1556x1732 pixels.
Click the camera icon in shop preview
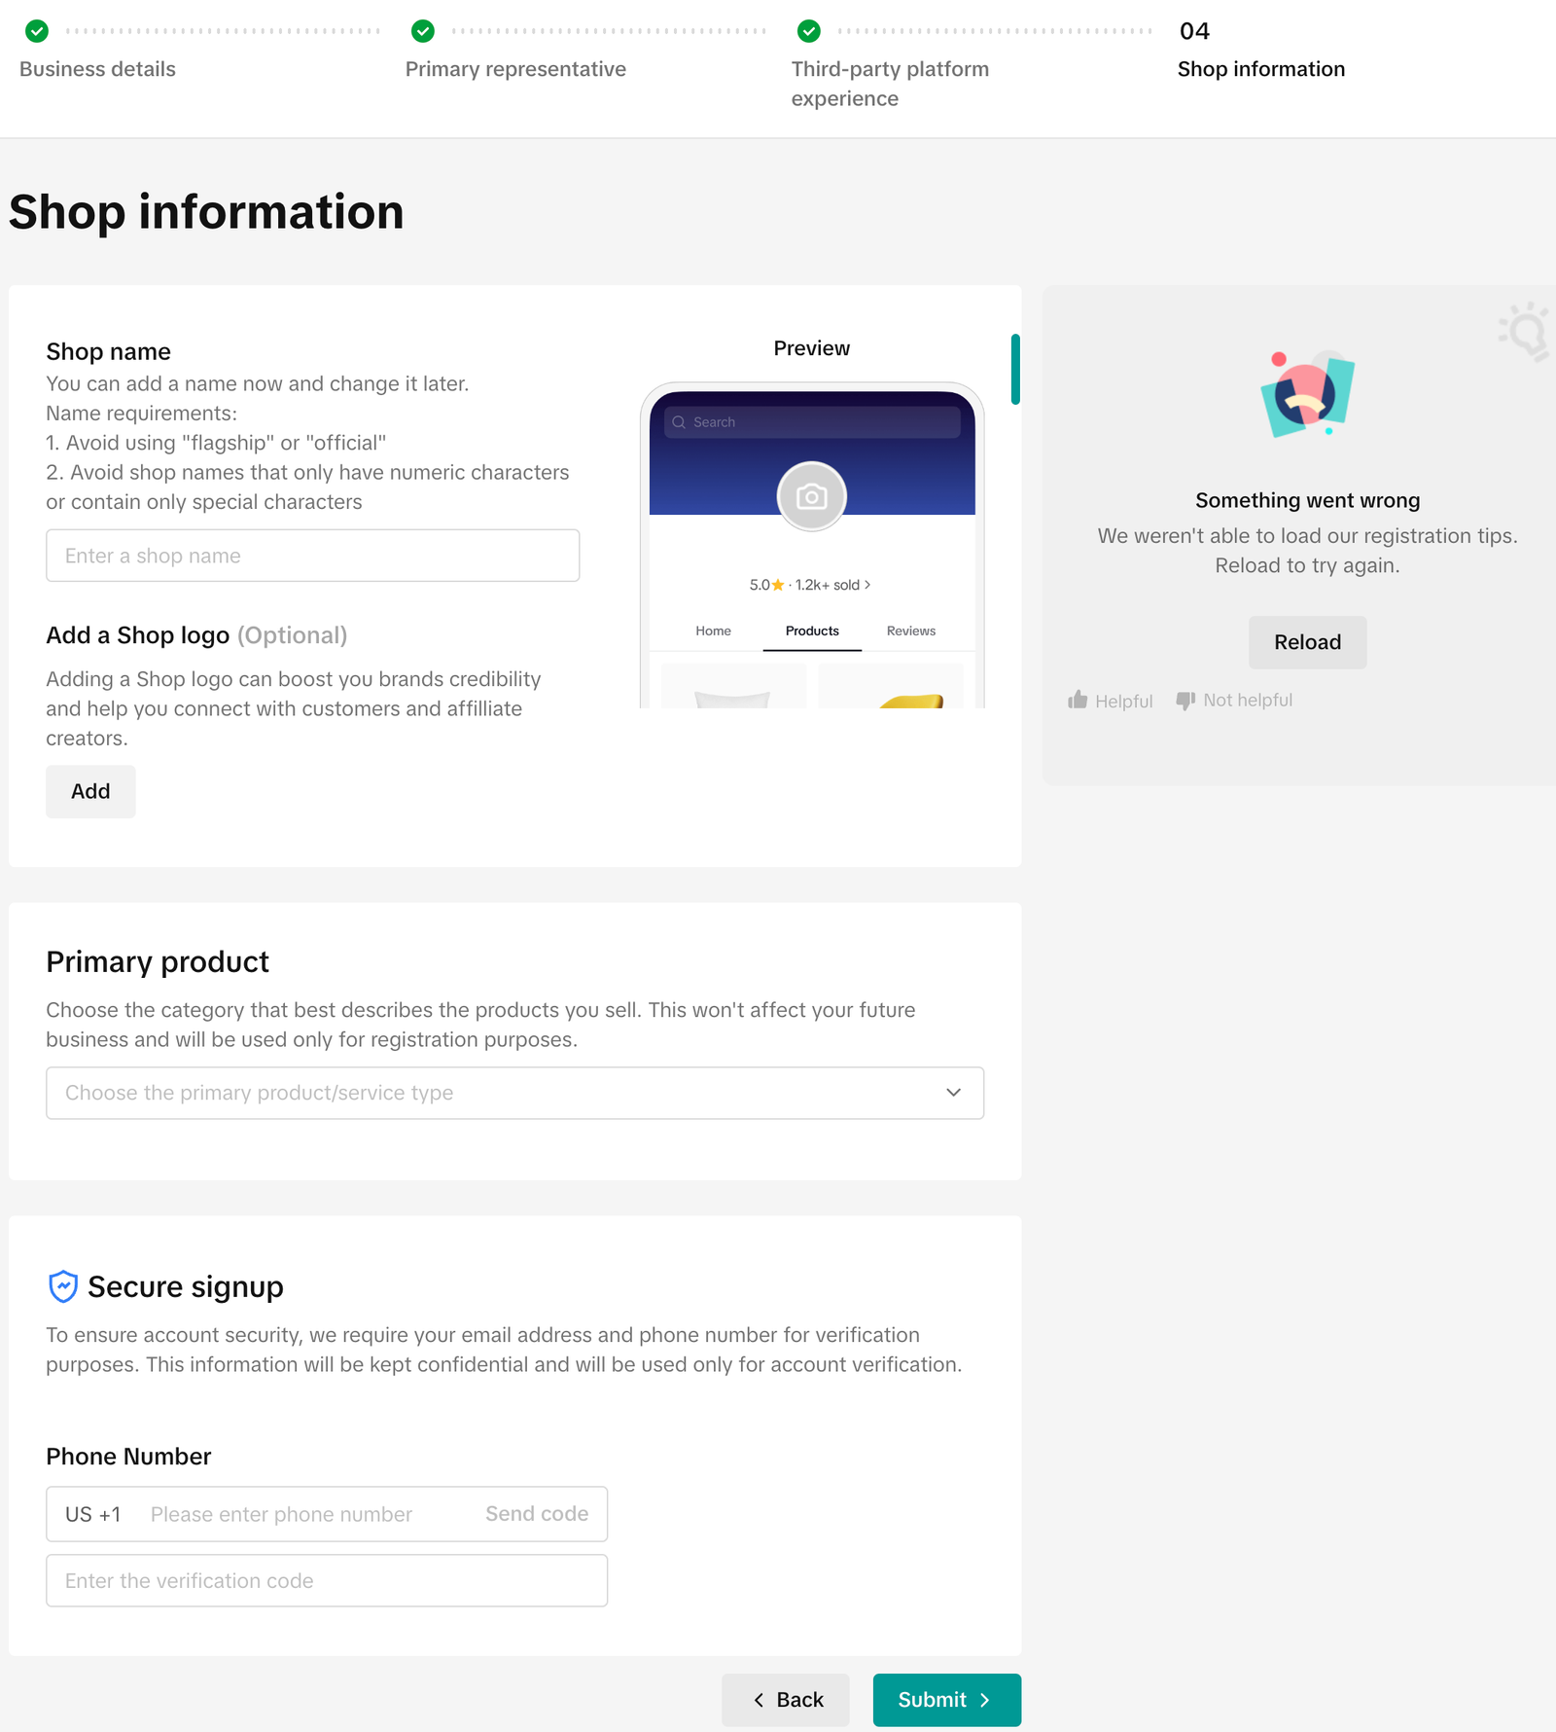point(811,497)
